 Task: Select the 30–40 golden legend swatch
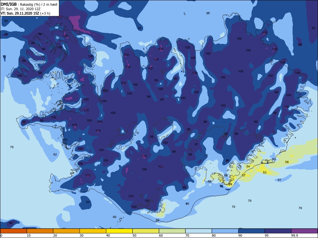point(93,231)
